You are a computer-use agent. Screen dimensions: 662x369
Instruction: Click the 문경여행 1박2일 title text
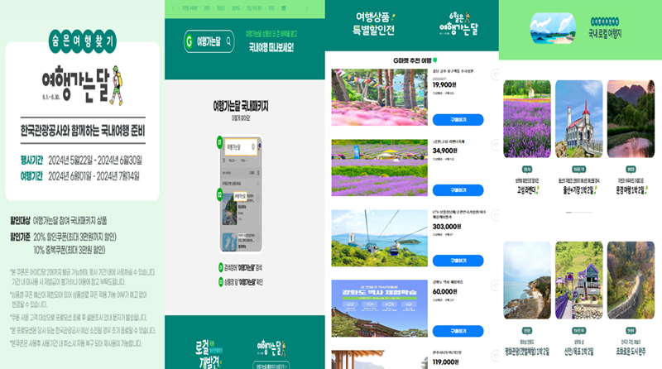pyautogui.click(x=631, y=190)
